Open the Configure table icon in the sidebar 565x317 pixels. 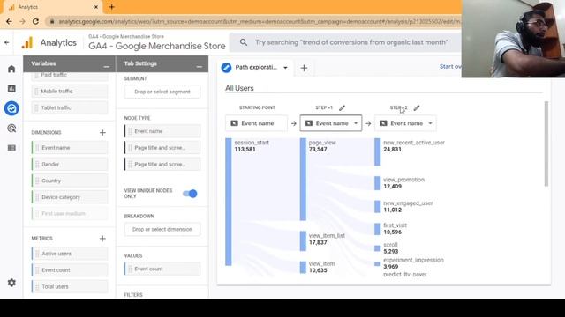tap(11, 148)
